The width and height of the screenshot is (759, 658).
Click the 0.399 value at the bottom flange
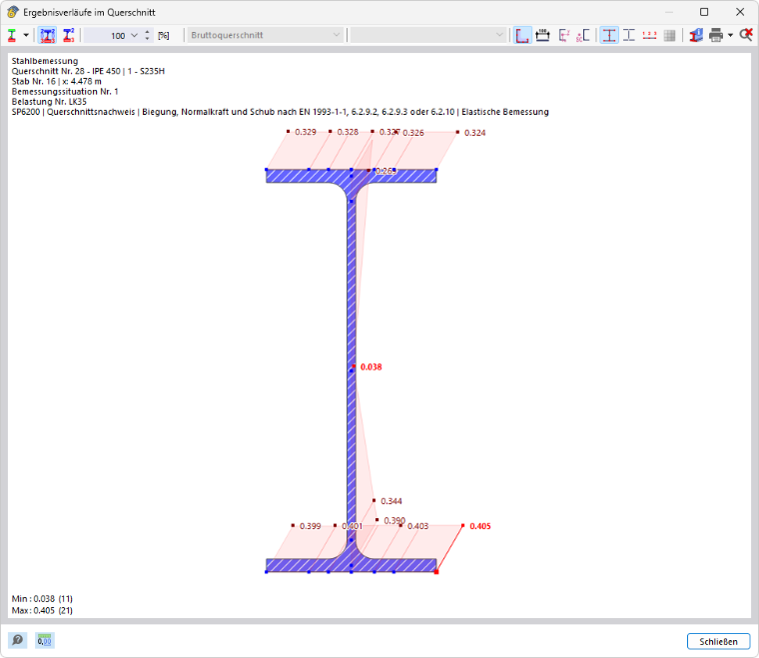click(x=311, y=526)
